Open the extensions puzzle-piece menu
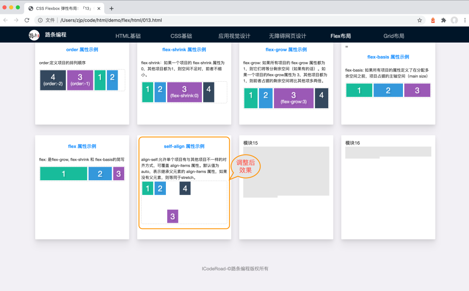Image resolution: width=469 pixels, height=291 pixels. coord(444,20)
